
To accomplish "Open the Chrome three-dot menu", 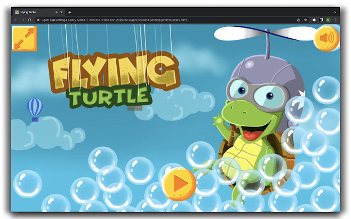I will (335, 20).
